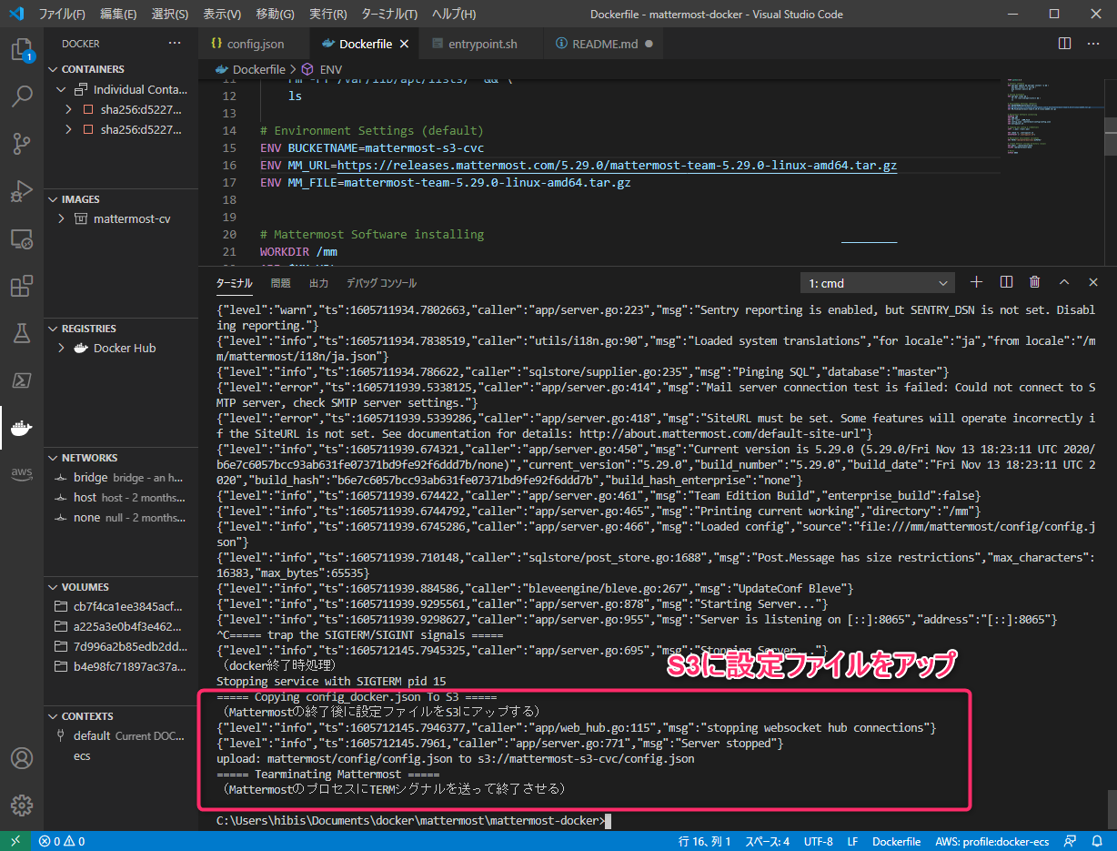Kill the terminal with trash icon
The height and width of the screenshot is (851, 1117).
(1035, 282)
